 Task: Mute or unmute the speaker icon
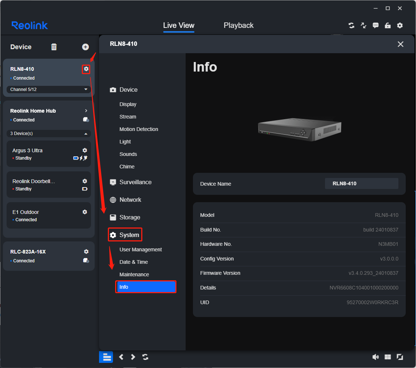click(375, 357)
